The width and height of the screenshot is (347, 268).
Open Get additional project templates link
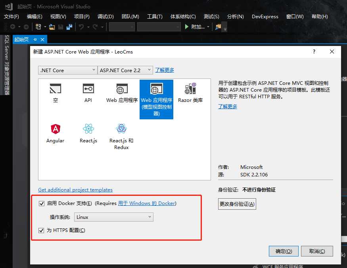click(75, 190)
